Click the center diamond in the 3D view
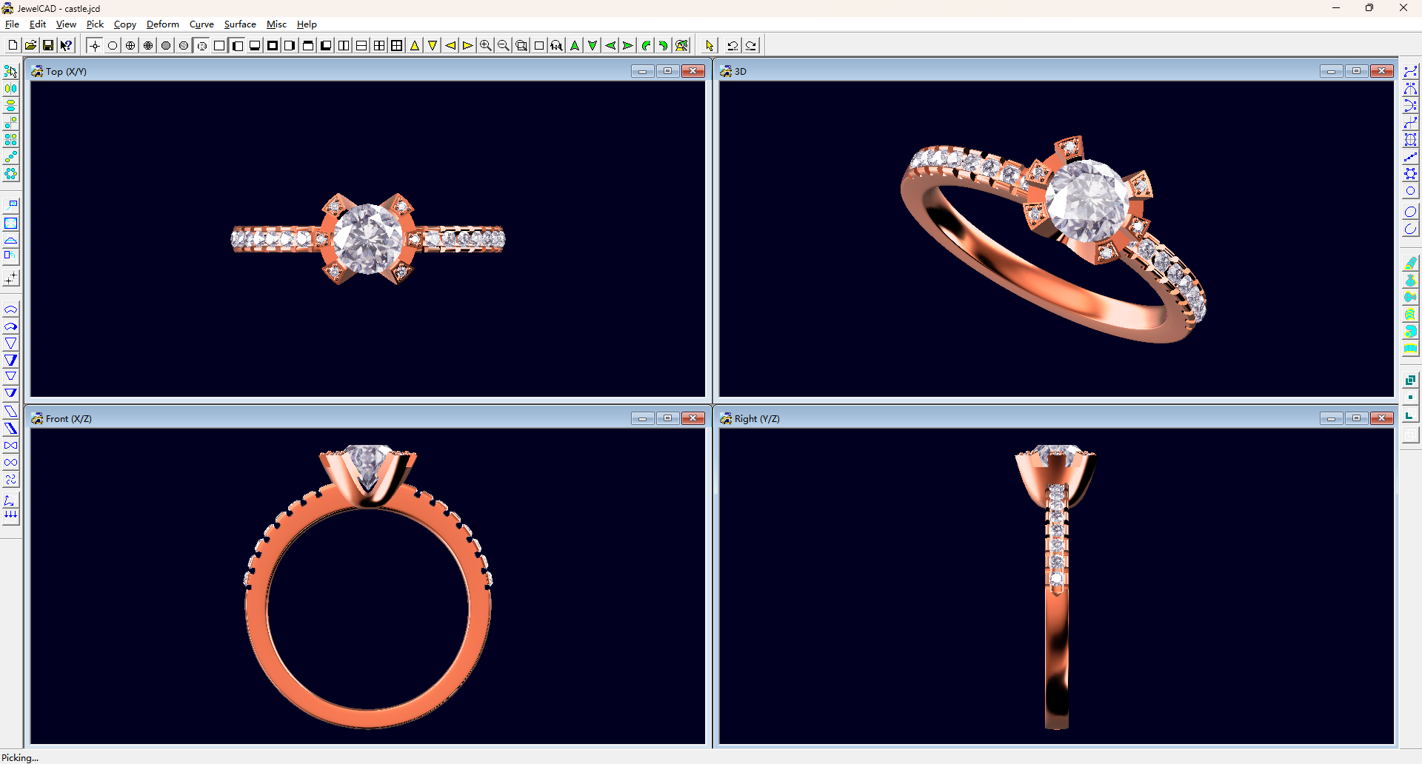The width and height of the screenshot is (1422, 764). click(x=1086, y=200)
